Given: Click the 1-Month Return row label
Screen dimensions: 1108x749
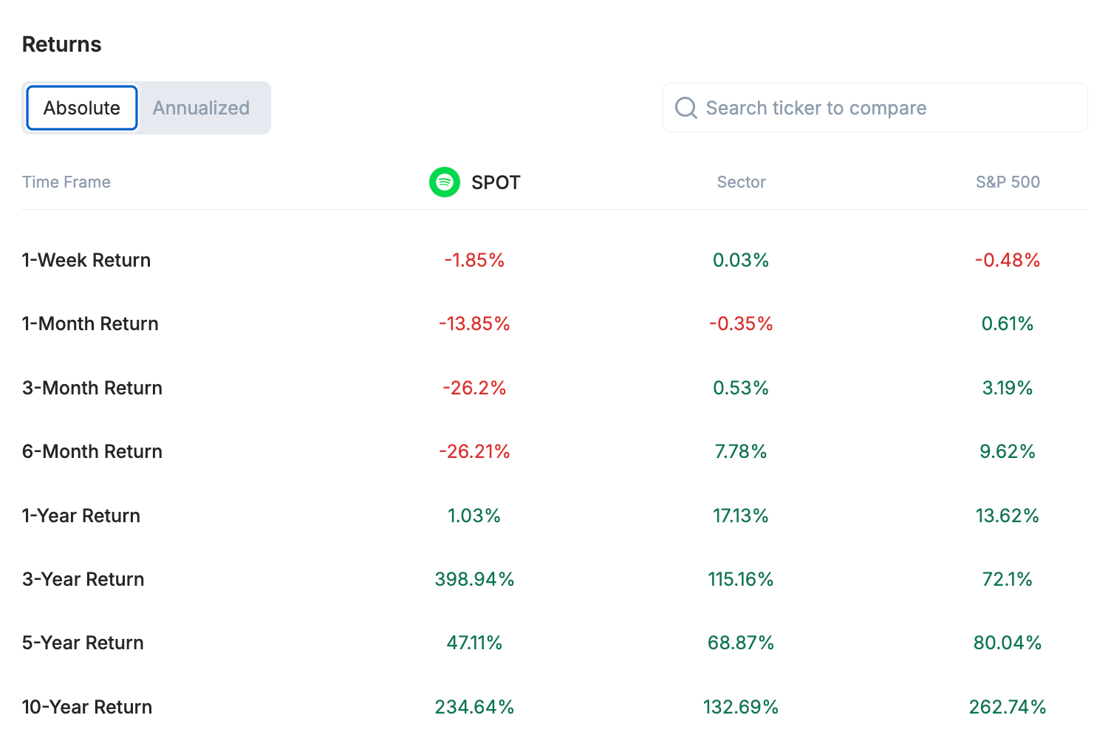Looking at the screenshot, I should tap(90, 324).
